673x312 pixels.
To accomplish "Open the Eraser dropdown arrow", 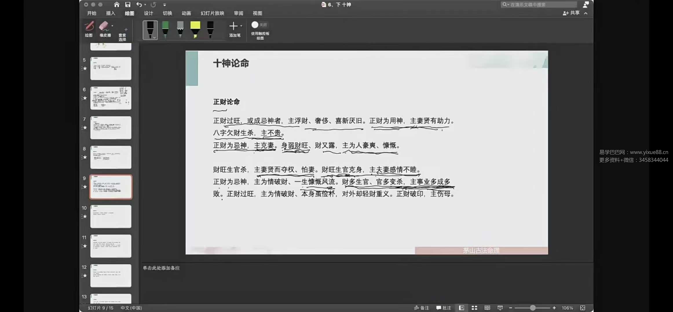I will pyautogui.click(x=112, y=26).
